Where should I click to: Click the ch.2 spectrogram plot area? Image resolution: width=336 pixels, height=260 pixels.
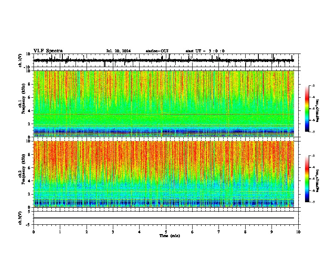164,174
